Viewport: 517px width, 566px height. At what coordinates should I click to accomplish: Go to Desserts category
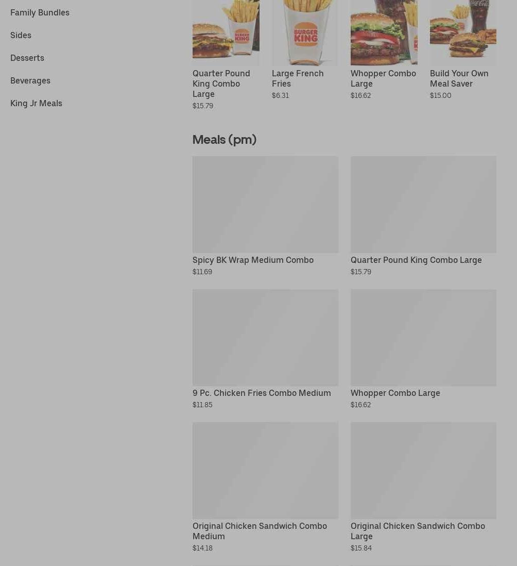(x=27, y=58)
